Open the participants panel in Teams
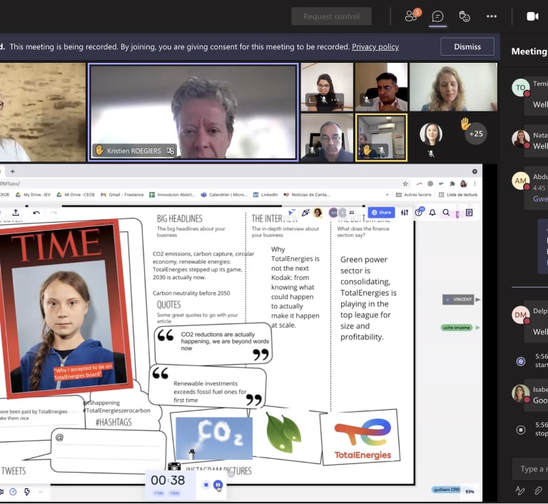This screenshot has height=504, width=548. [412, 16]
